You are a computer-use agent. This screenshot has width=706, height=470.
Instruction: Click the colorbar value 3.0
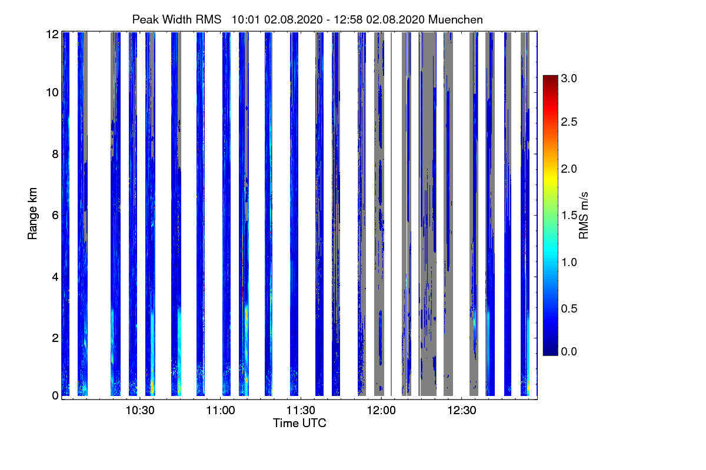pyautogui.click(x=570, y=78)
